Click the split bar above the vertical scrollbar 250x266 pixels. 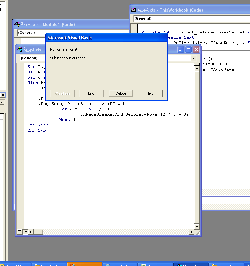[x=197, y=65]
